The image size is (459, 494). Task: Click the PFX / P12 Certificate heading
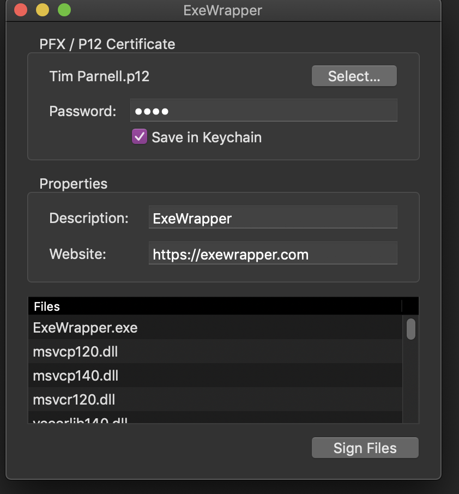(107, 44)
